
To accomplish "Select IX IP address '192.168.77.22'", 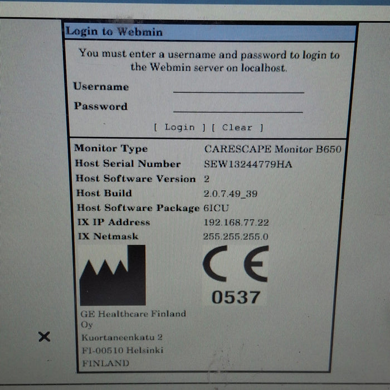I will (236, 222).
